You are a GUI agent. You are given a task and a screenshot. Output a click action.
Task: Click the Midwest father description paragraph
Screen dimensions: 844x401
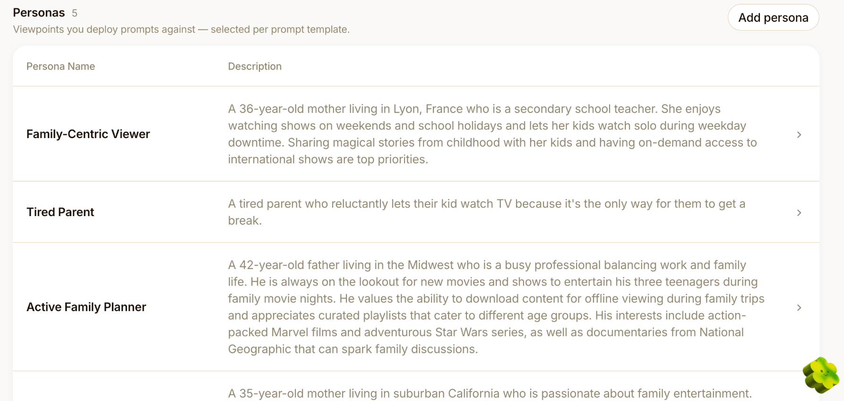pyautogui.click(x=496, y=307)
